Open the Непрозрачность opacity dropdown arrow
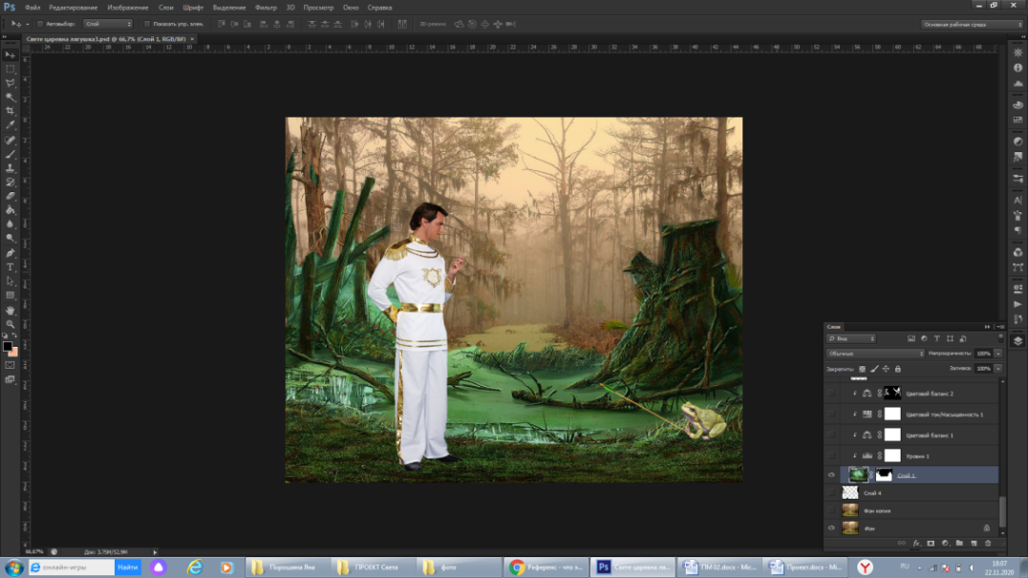 coord(998,353)
